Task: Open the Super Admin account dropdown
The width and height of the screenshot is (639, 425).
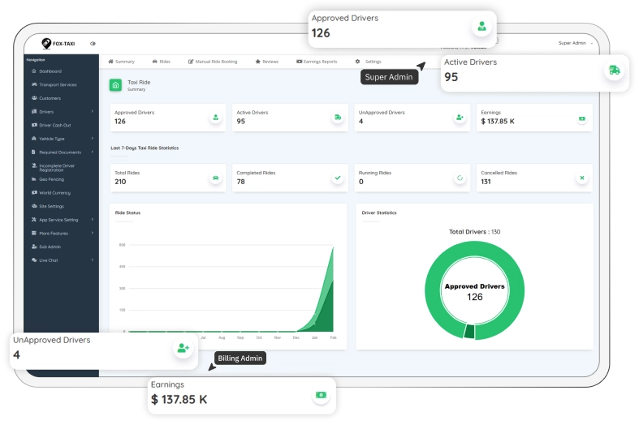Action: (575, 43)
